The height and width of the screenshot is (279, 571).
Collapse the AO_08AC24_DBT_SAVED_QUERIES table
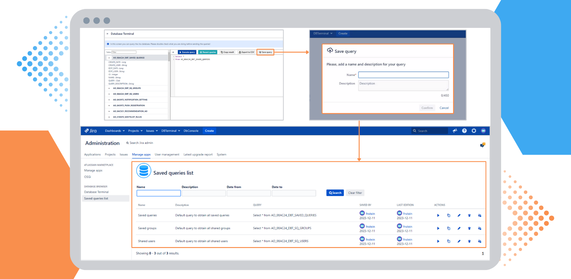[109, 58]
